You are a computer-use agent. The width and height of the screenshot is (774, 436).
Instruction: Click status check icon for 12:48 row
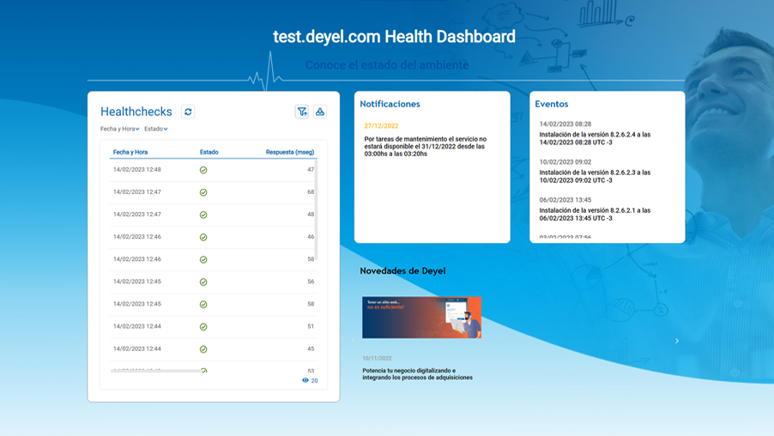pyautogui.click(x=203, y=170)
